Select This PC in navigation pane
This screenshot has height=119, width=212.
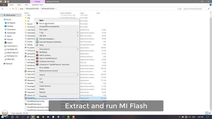[x=9, y=20]
